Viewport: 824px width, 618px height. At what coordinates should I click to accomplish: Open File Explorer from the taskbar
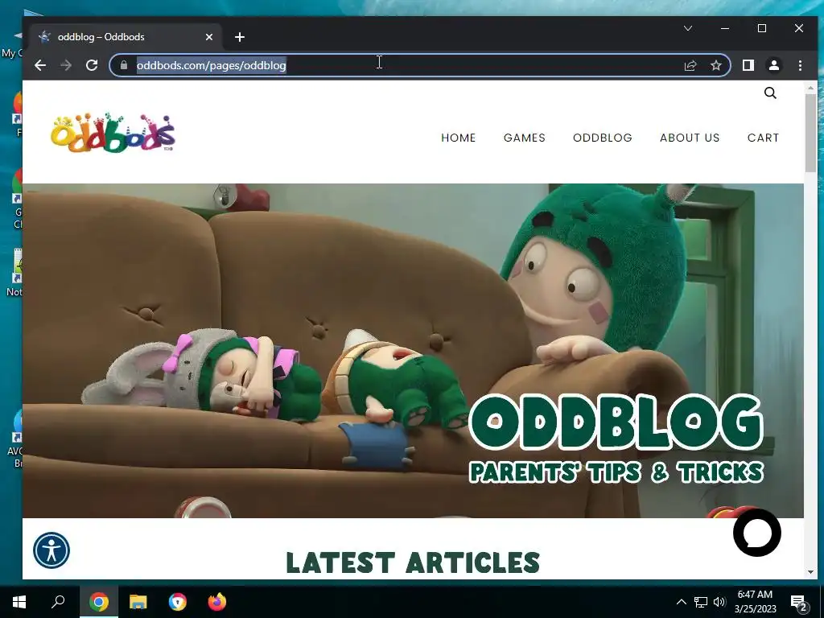click(138, 602)
